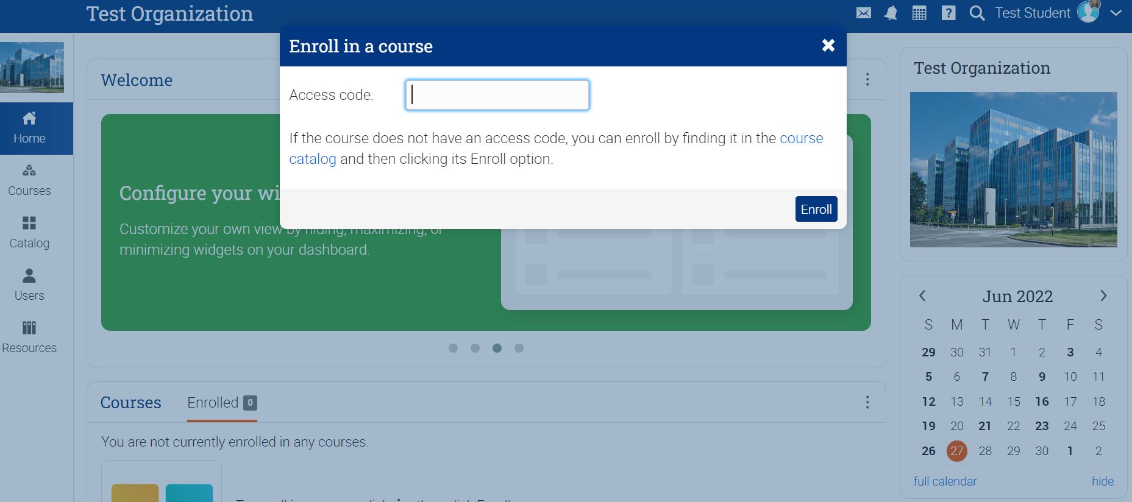Open Welcome widget three-dot options menu
Image resolution: width=1132 pixels, height=502 pixels.
[x=867, y=79]
